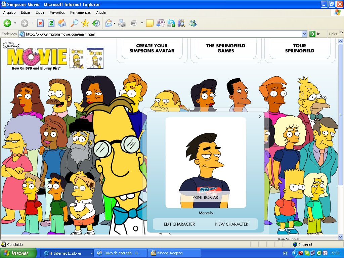Open the browsing History panel

[96, 23]
